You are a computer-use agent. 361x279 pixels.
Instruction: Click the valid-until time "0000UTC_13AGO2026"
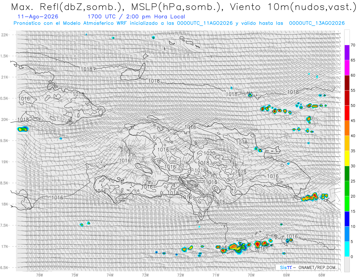click(x=317, y=23)
